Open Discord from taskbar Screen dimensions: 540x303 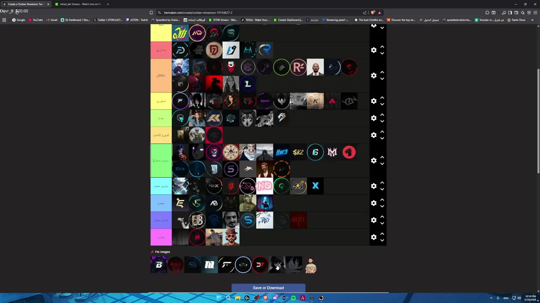pyautogui.click(x=275, y=298)
